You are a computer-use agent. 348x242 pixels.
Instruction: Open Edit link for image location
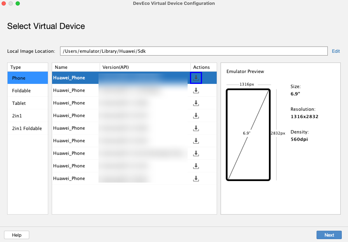[x=336, y=51]
